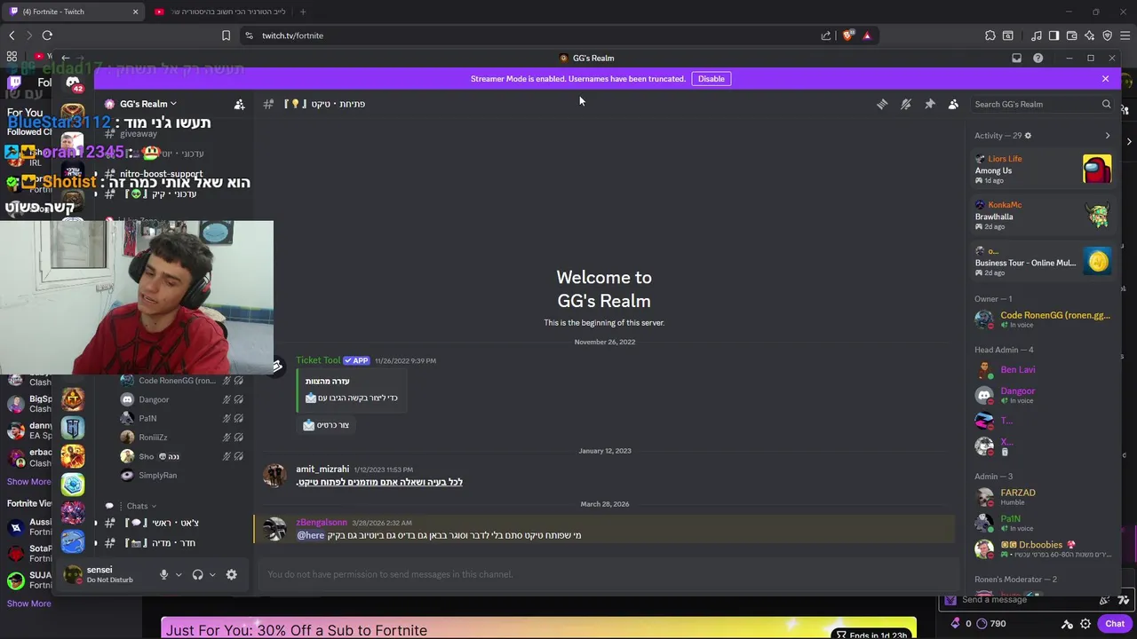Mute microphone in the user panel

tap(163, 574)
